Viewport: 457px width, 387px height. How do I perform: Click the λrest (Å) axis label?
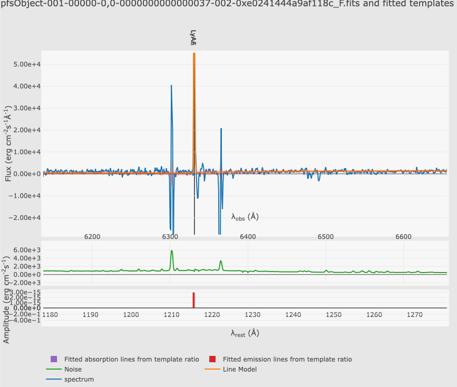pos(245,333)
